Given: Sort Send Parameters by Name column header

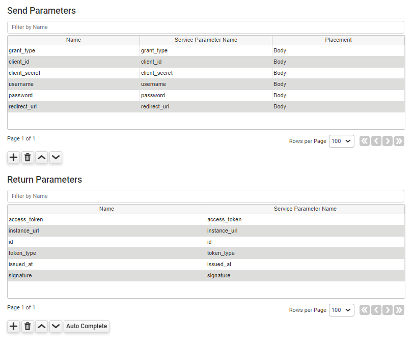Looking at the screenshot, I should tap(73, 40).
